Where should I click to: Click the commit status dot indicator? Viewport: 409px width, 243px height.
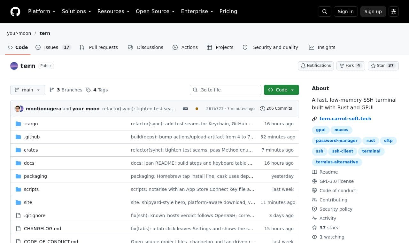pyautogui.click(x=197, y=109)
